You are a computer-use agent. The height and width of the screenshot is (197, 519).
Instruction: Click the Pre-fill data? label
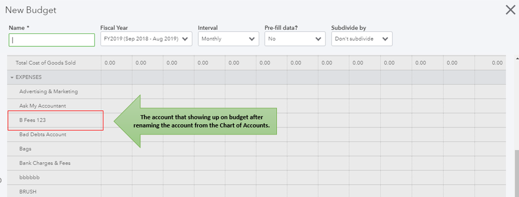point(281,28)
